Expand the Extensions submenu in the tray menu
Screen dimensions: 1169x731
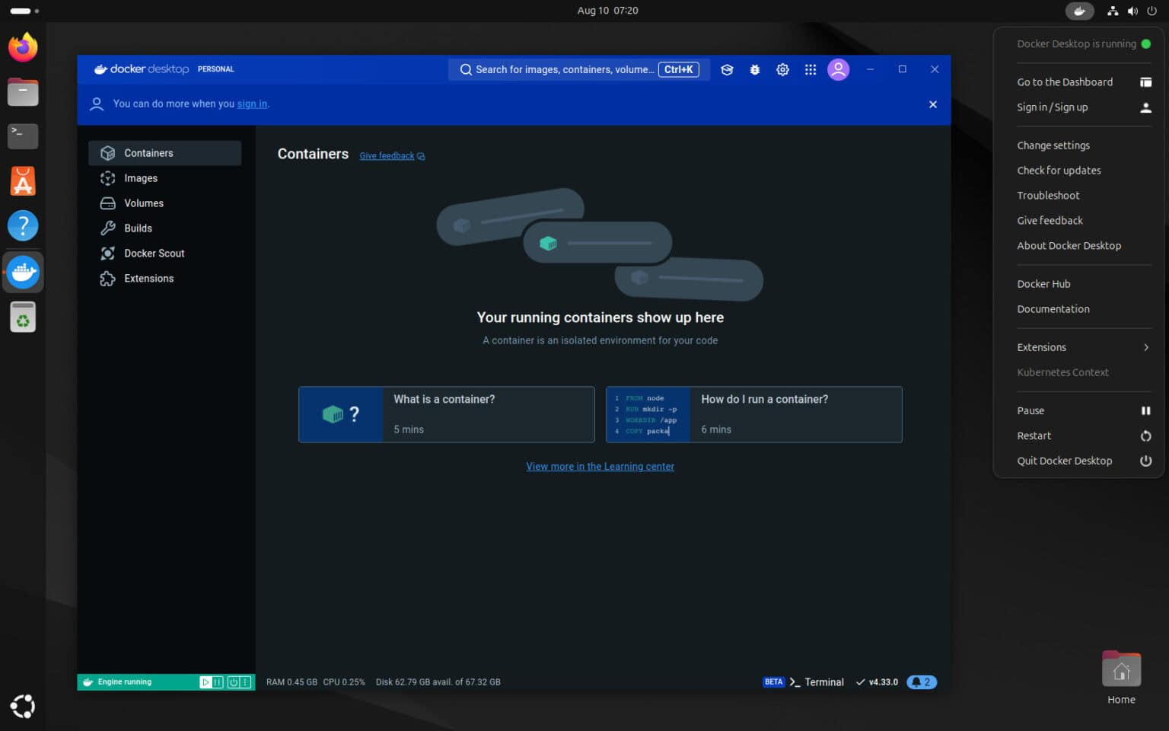[1083, 347]
